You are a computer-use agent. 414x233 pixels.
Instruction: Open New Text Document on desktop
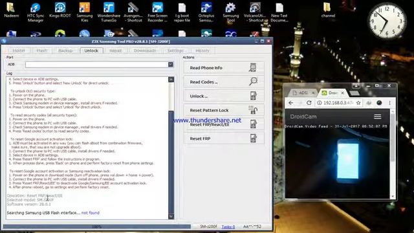pyautogui.click(x=279, y=12)
